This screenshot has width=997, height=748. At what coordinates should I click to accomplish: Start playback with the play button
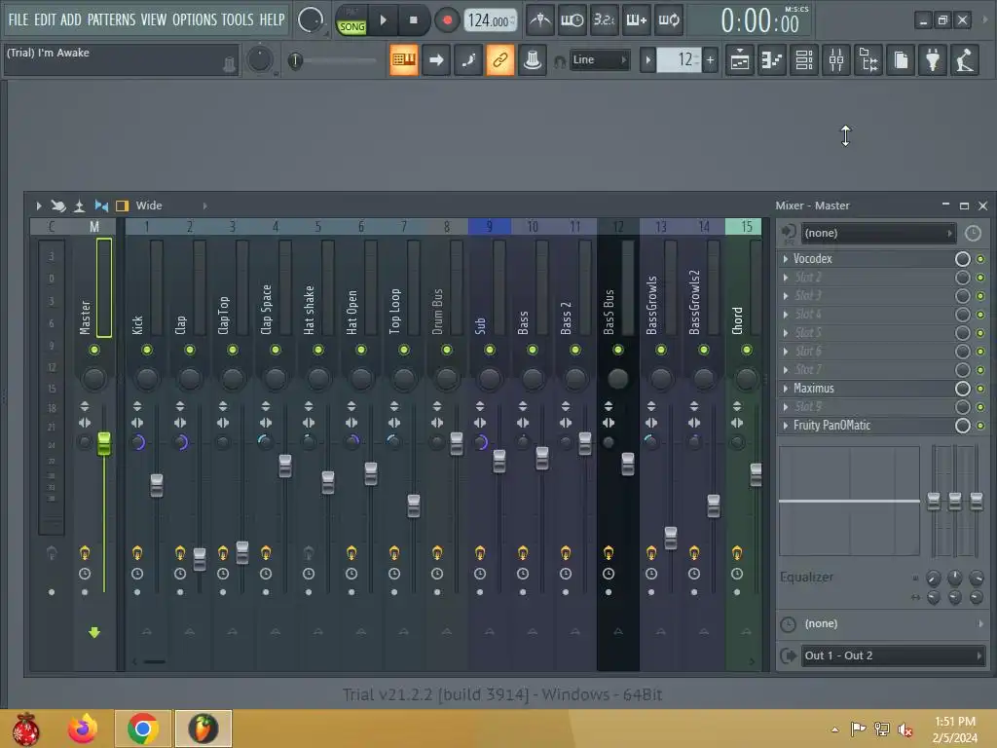point(383,20)
